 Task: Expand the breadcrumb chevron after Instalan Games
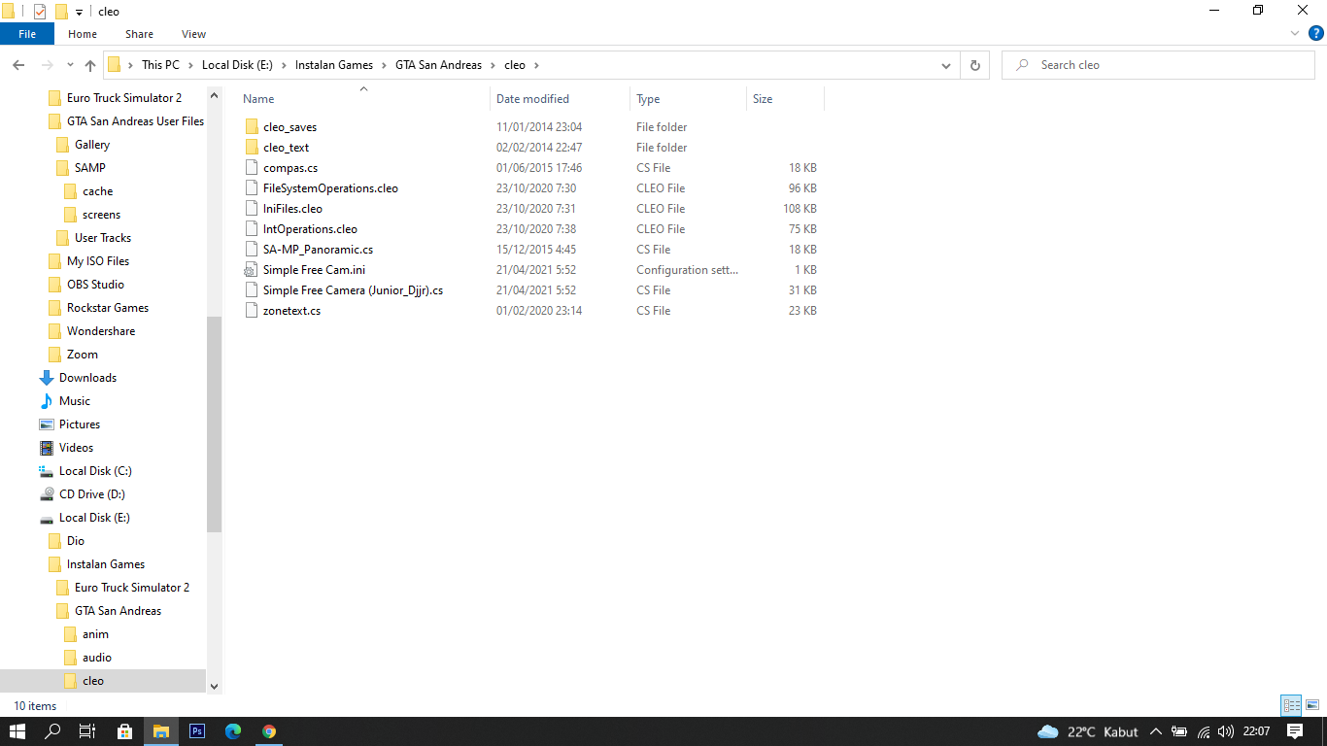tap(384, 65)
